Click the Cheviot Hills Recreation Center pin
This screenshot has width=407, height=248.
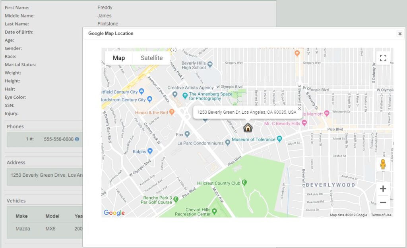(214, 211)
